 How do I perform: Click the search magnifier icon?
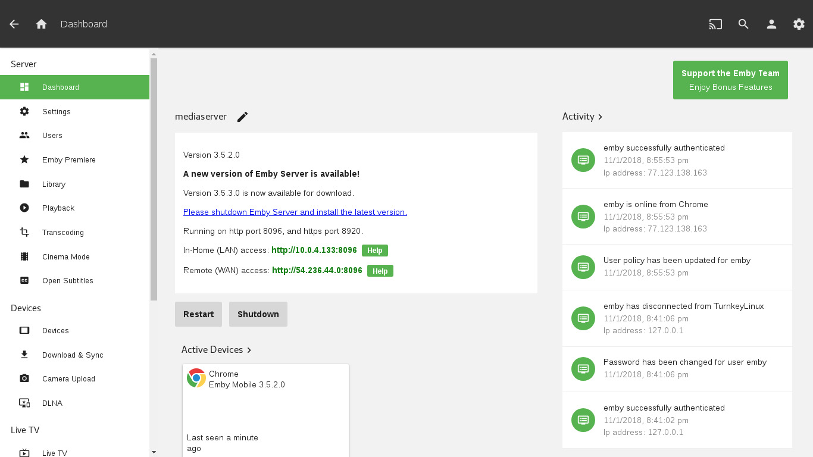743,24
